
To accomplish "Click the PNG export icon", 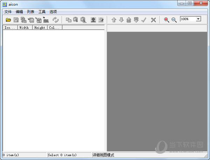I will pos(46,20).
